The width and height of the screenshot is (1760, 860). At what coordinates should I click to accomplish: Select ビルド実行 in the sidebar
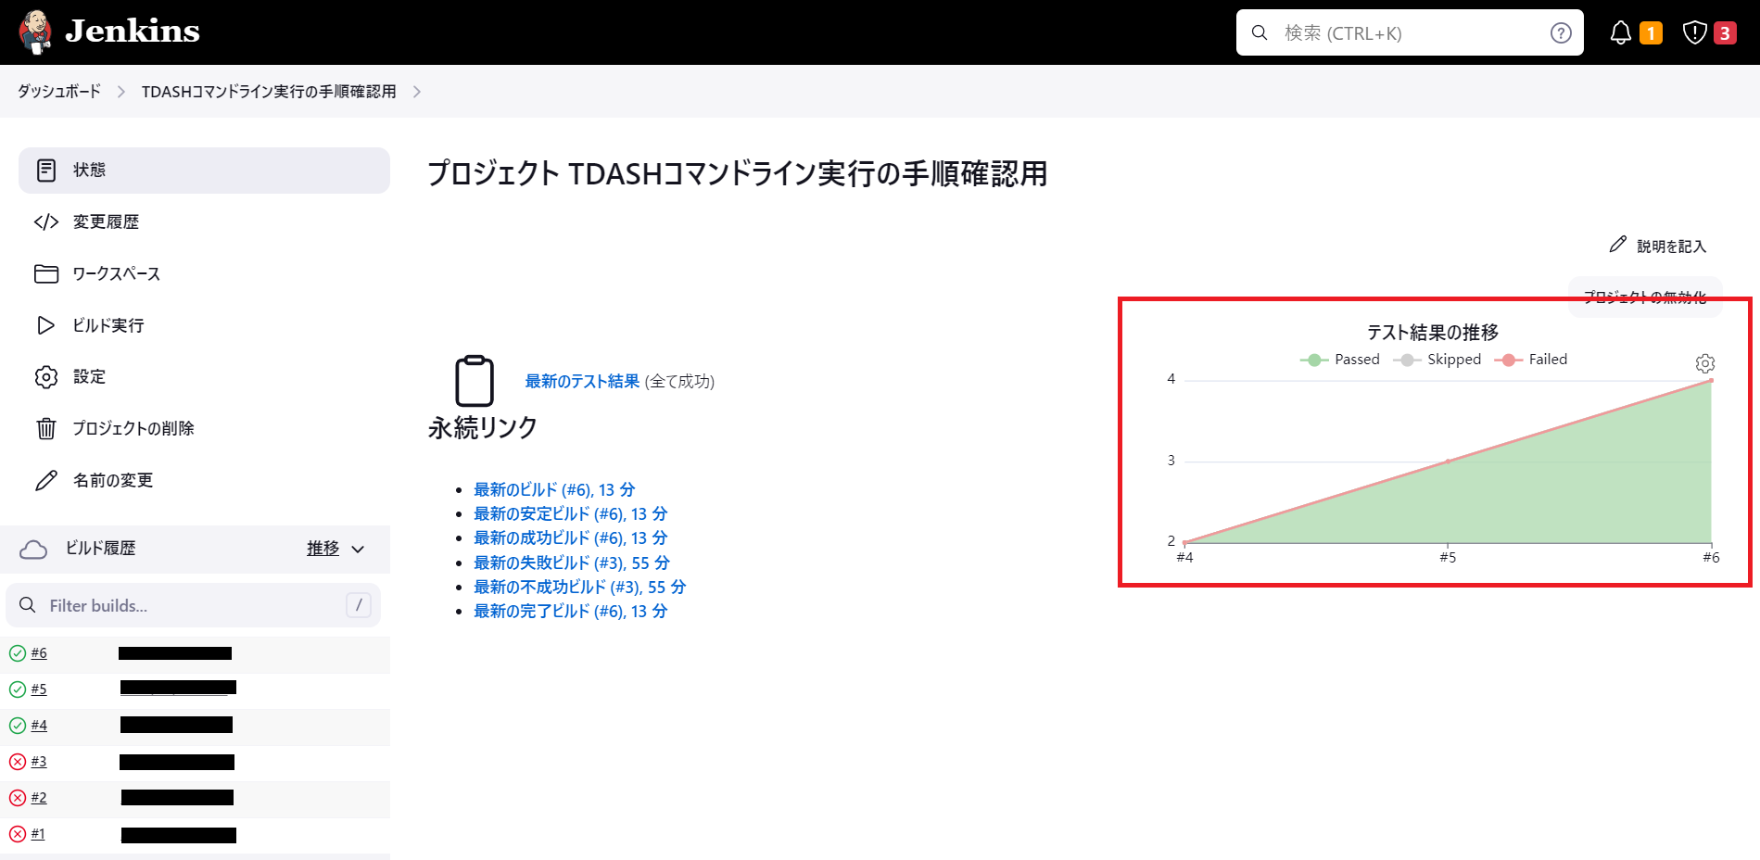108,325
